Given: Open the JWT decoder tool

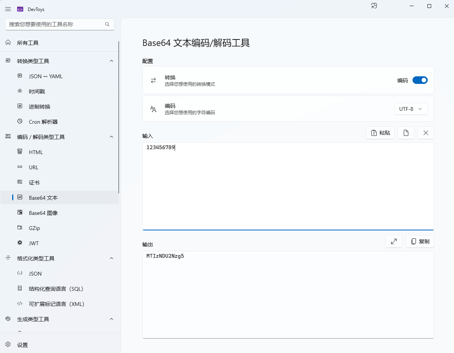Looking at the screenshot, I should (x=59, y=243).
